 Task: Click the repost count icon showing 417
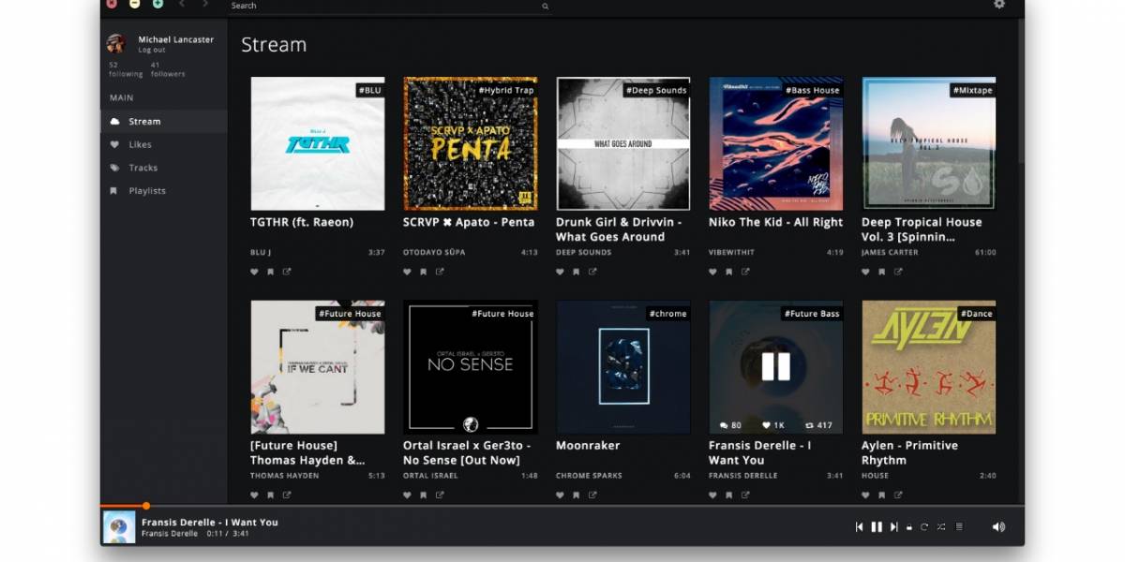point(810,424)
